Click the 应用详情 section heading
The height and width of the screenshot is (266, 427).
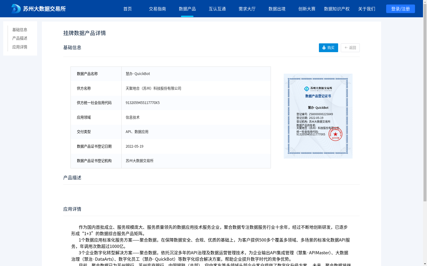tap(72, 209)
